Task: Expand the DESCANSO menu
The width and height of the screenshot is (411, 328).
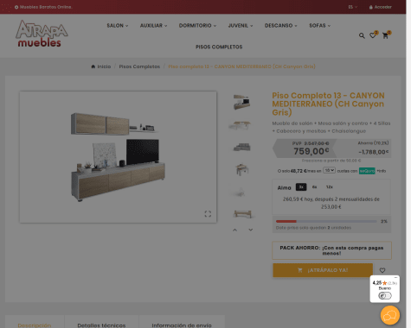Action: [281, 26]
